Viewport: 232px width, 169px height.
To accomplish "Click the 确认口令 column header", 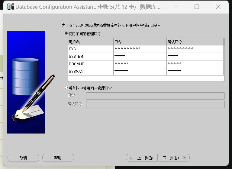I will [x=195, y=42].
